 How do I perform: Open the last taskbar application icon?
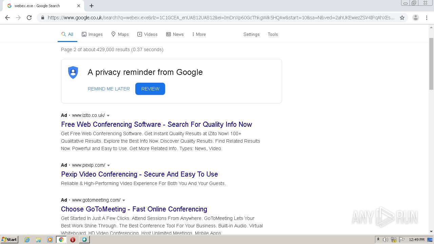click(x=84, y=240)
